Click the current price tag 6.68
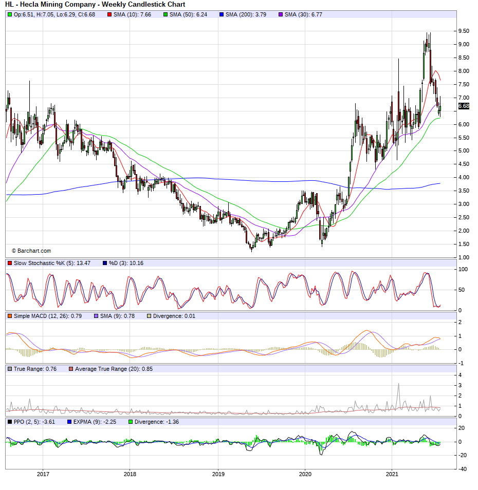The width and height of the screenshot is (478, 490). [x=464, y=106]
